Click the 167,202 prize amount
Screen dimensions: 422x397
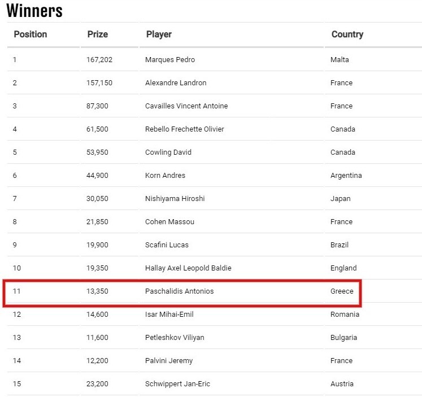point(99,60)
